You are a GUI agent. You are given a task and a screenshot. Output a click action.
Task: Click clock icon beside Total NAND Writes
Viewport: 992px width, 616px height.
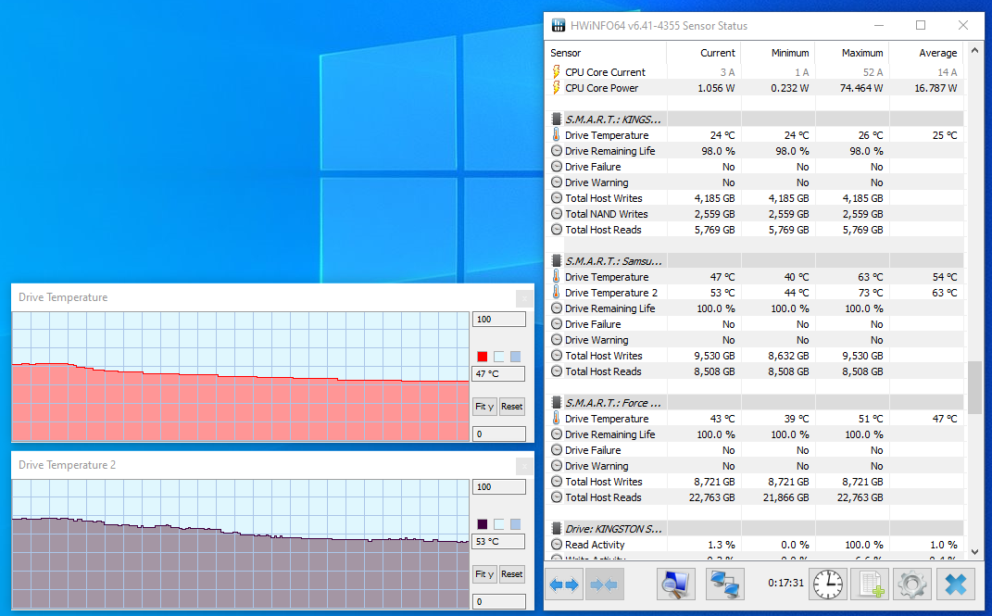[556, 214]
